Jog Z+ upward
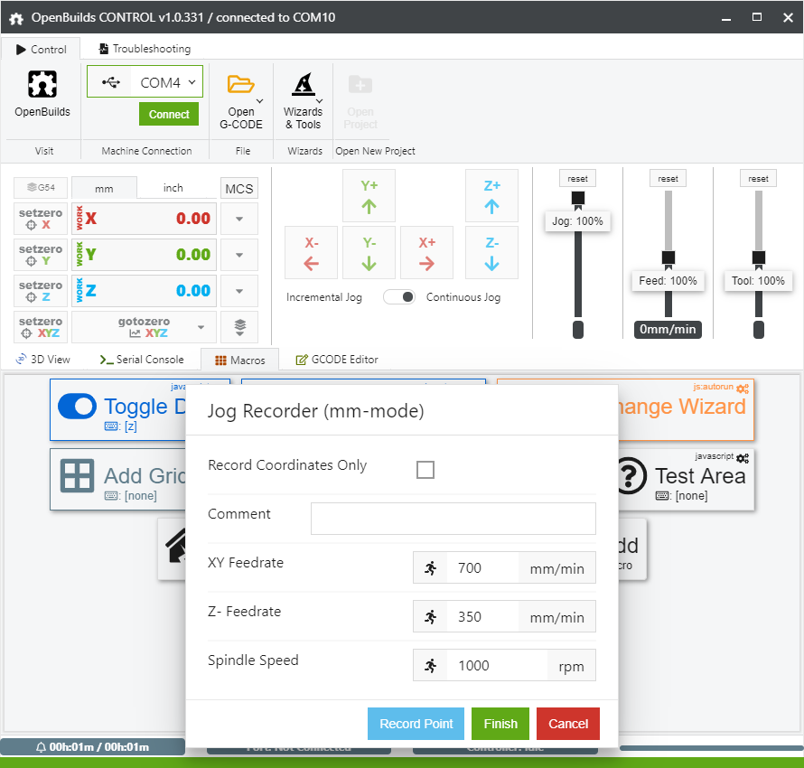The width and height of the screenshot is (804, 768). [x=491, y=196]
